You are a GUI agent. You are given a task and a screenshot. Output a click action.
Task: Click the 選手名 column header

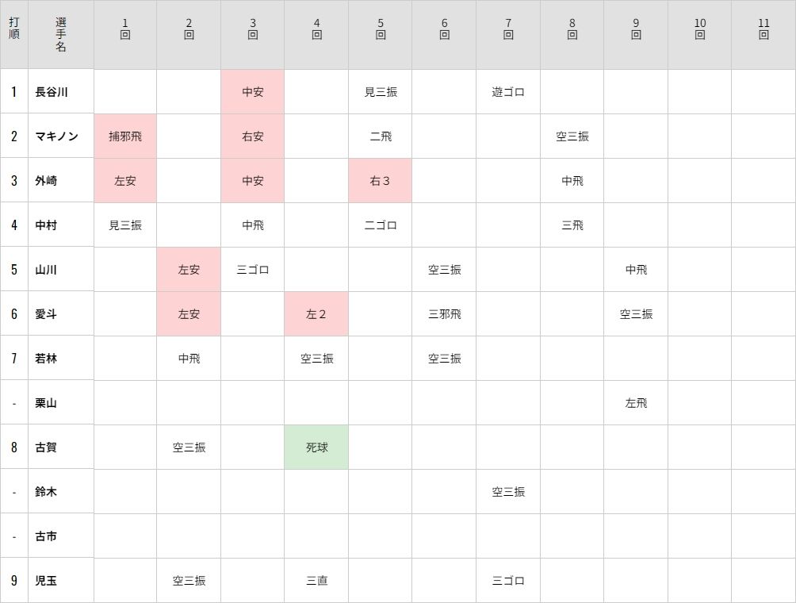tap(61, 35)
